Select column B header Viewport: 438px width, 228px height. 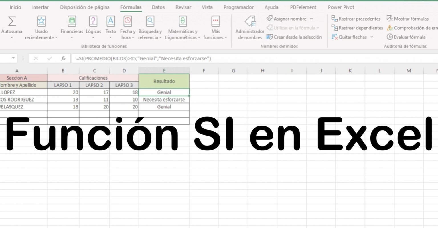coord(63,71)
